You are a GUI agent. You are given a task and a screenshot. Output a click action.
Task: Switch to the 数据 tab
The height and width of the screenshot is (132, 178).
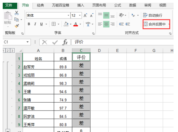(133, 5)
